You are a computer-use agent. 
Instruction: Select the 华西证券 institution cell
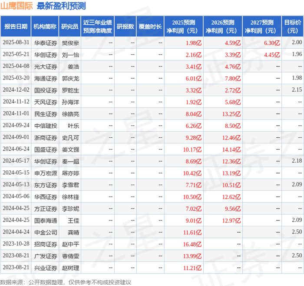coord(46,197)
